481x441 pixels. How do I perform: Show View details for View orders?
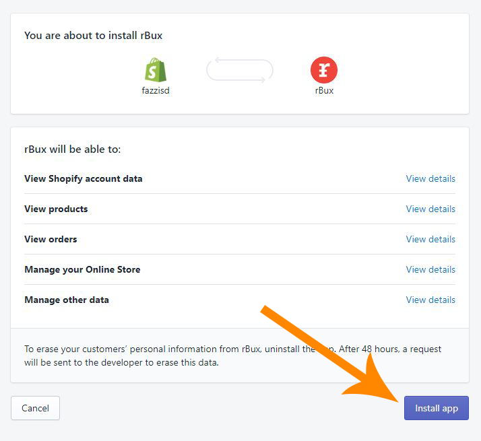point(430,239)
